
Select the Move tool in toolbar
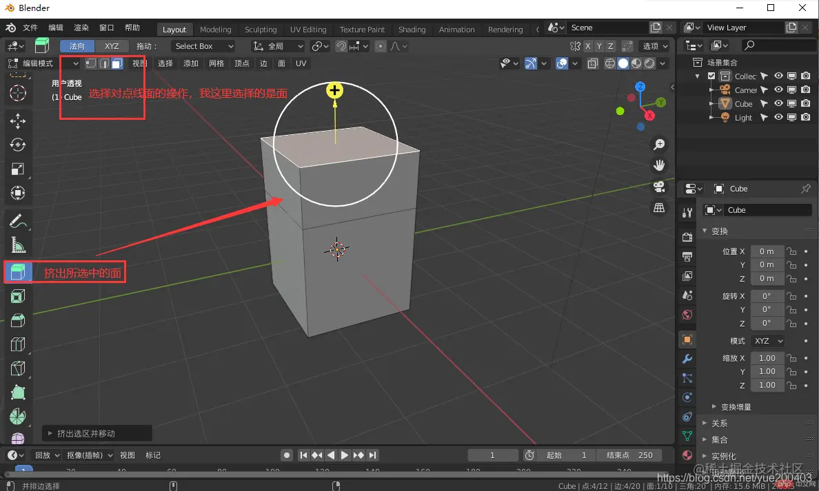pyautogui.click(x=18, y=121)
